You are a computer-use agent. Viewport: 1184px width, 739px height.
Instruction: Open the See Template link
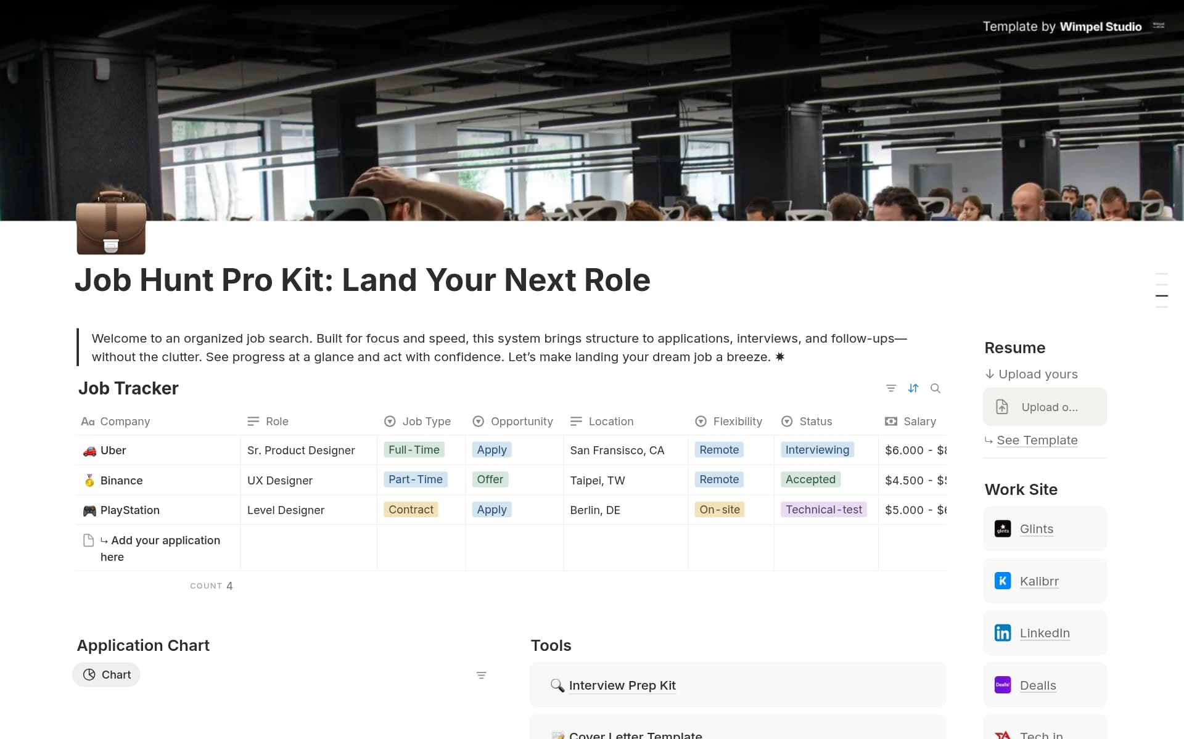point(1037,440)
